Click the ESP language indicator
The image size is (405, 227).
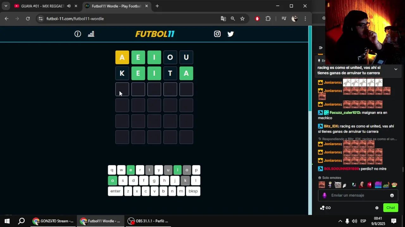coord(364,221)
